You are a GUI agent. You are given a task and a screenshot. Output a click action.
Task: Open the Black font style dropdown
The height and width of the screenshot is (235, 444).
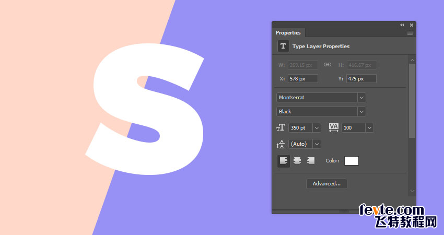[x=361, y=112]
